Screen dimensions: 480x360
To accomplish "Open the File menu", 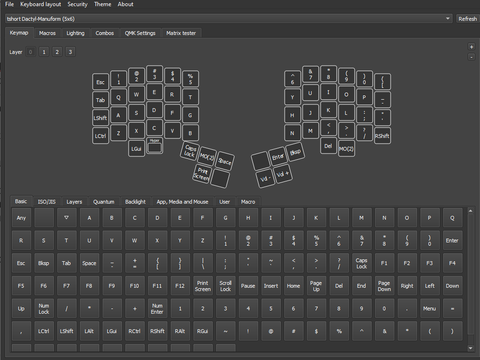I will 9,4.
